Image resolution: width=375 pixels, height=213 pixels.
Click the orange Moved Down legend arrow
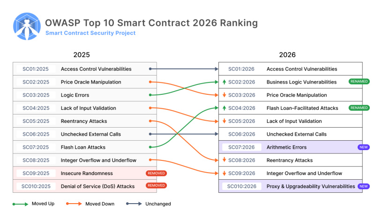pos(74,204)
